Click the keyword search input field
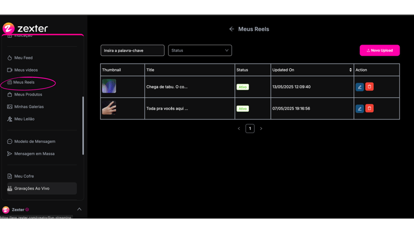414x233 pixels. 132,50
